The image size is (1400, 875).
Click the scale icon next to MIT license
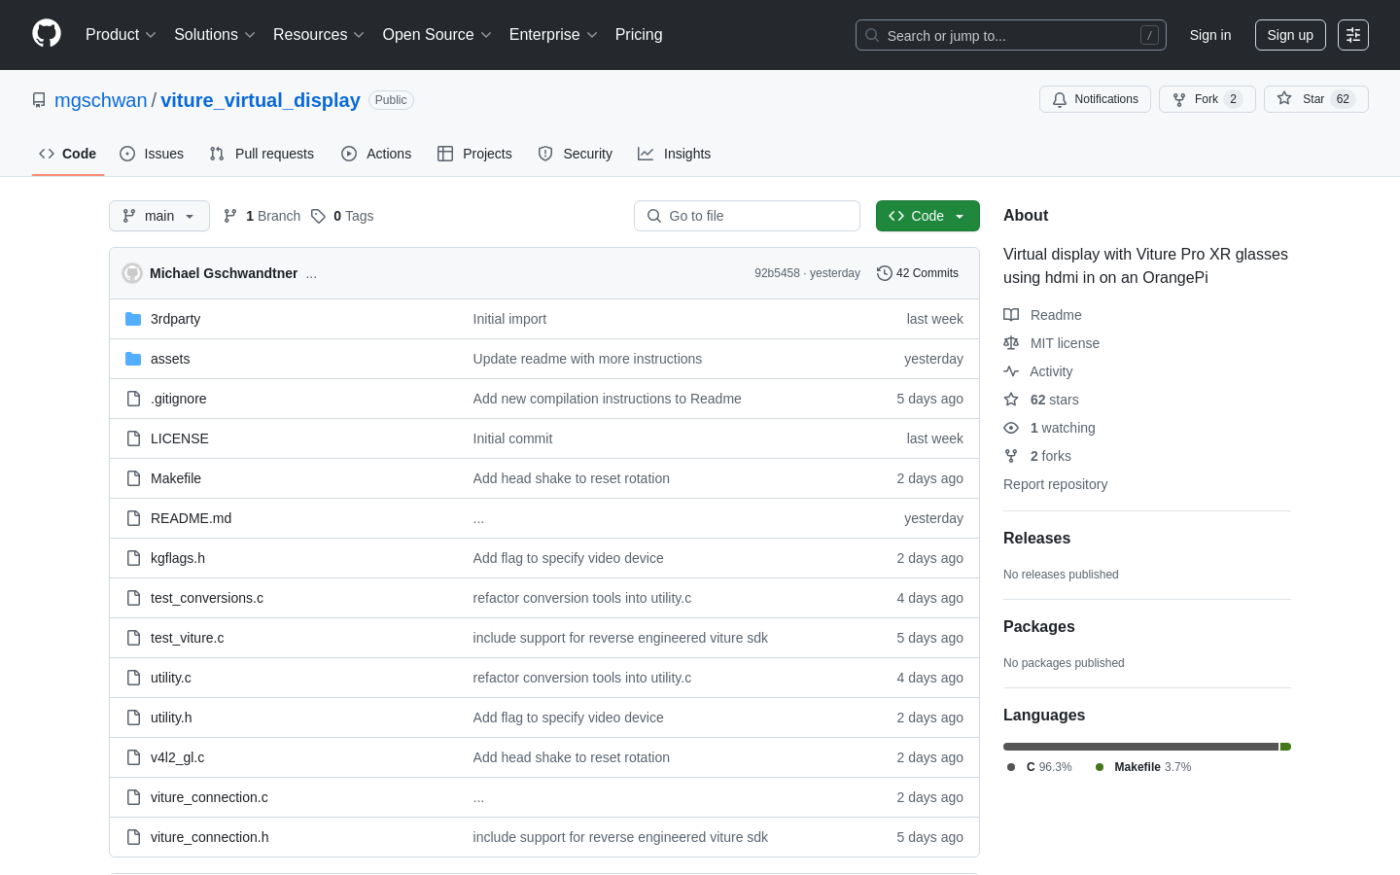tap(1011, 343)
